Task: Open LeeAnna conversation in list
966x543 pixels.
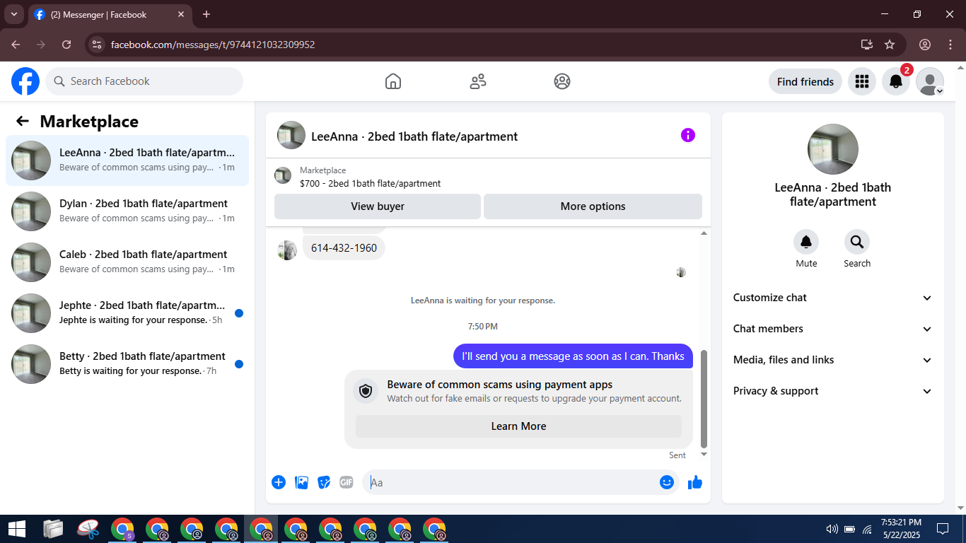Action: (127, 160)
